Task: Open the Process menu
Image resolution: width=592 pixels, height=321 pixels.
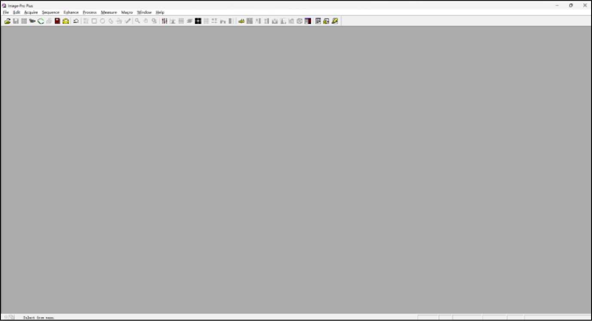Action: (90, 12)
